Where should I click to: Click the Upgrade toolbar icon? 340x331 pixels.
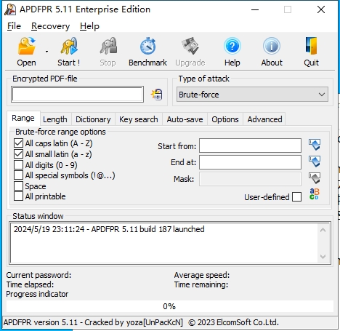click(190, 46)
